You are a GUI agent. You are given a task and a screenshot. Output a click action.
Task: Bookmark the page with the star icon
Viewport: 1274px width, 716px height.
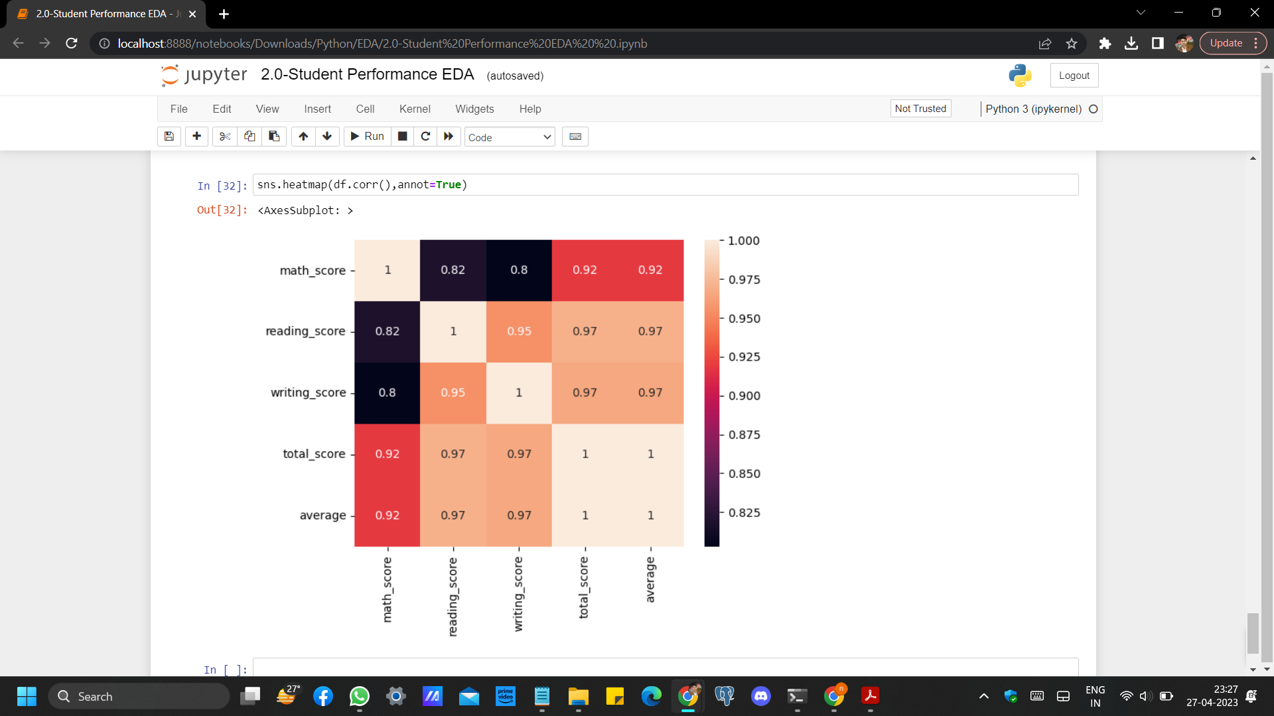click(1071, 43)
